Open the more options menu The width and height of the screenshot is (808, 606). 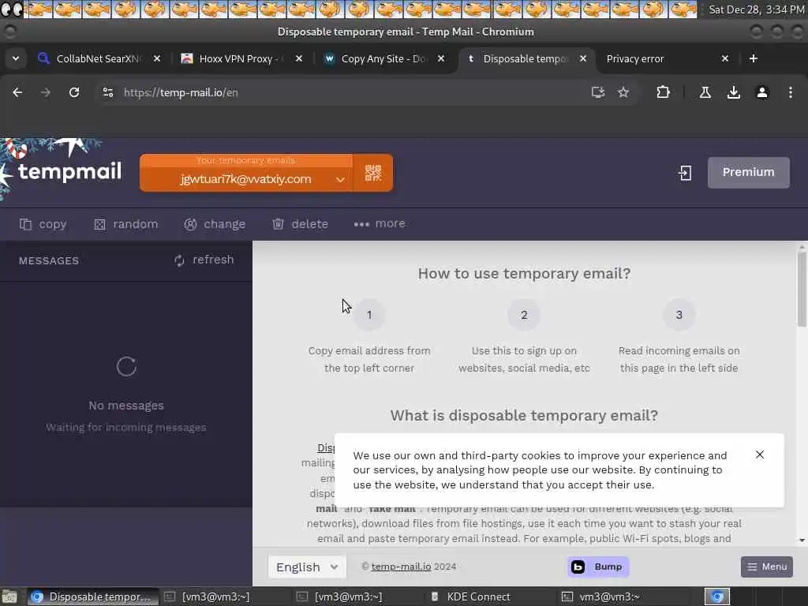point(380,223)
